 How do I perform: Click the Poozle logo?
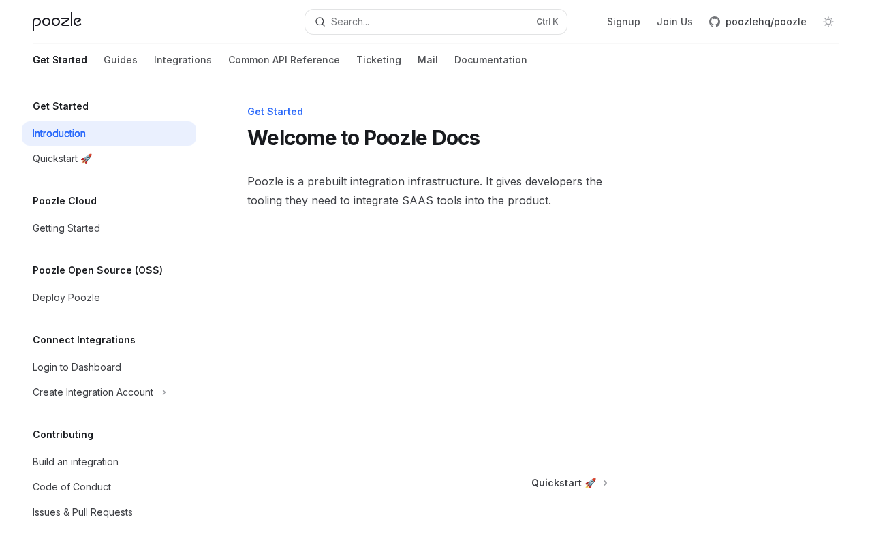[57, 22]
